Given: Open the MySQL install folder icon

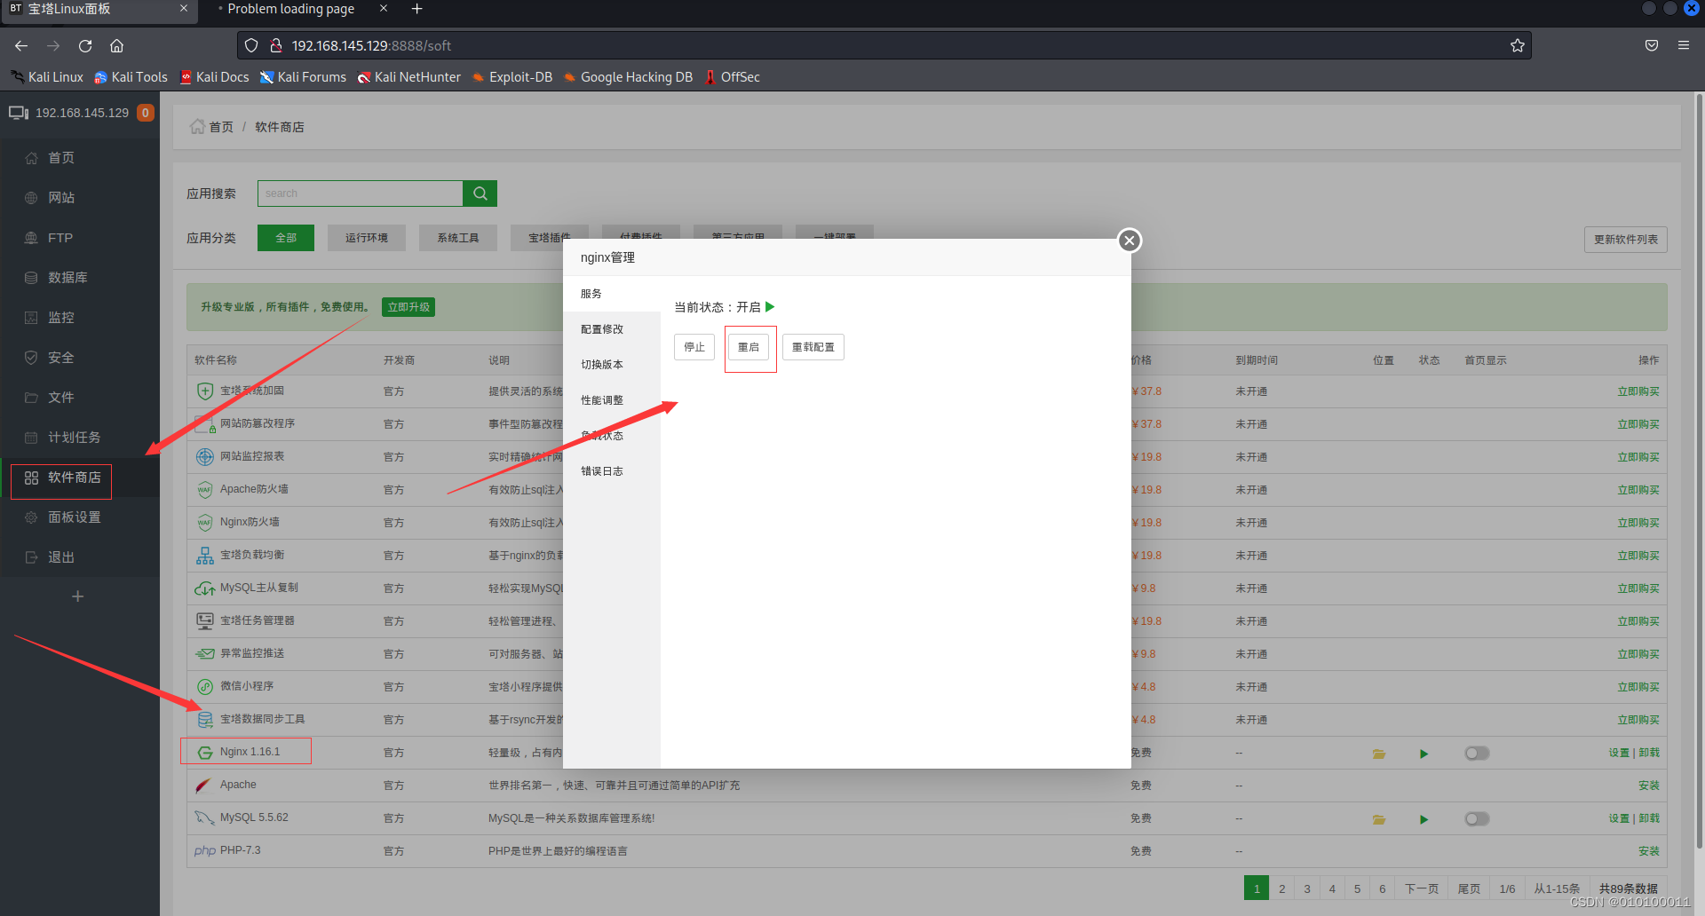Looking at the screenshot, I should point(1379,819).
